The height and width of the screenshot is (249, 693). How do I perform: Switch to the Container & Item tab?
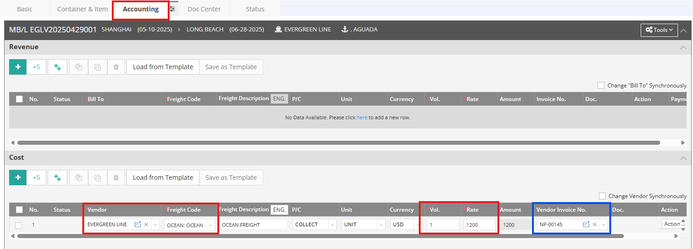pyautogui.click(x=82, y=9)
